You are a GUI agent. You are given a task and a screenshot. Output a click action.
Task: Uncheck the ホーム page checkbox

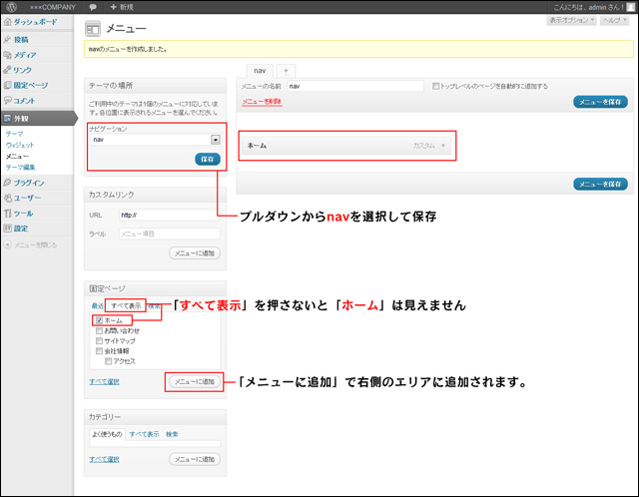point(99,320)
